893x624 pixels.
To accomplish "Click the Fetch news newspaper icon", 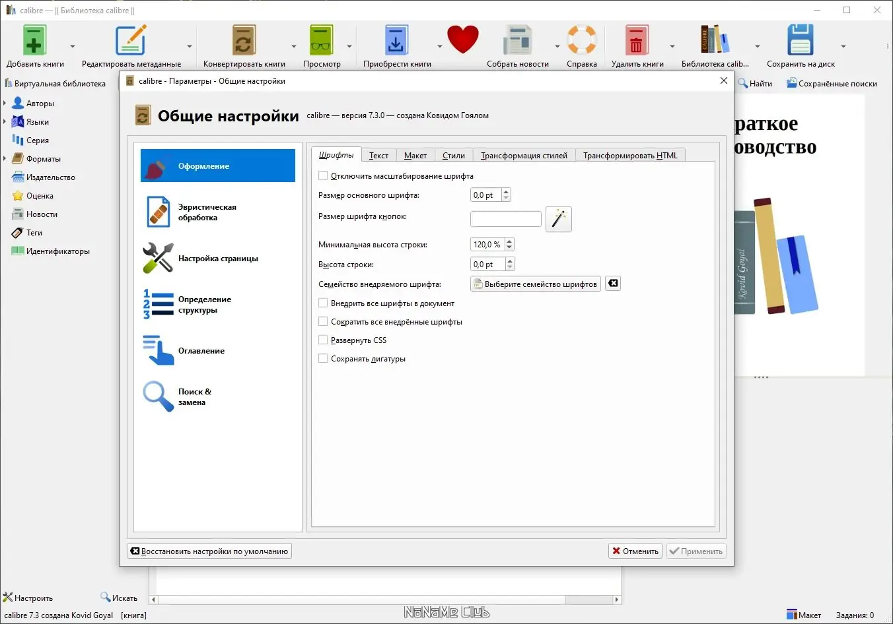I will (518, 40).
